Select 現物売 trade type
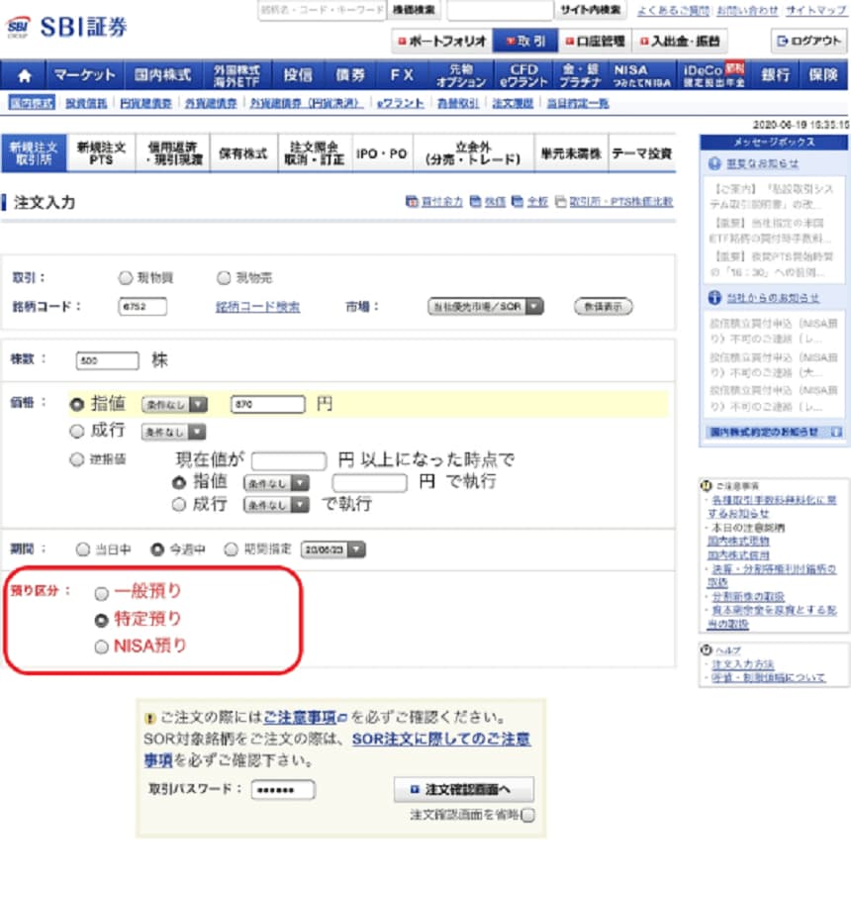 click(224, 278)
